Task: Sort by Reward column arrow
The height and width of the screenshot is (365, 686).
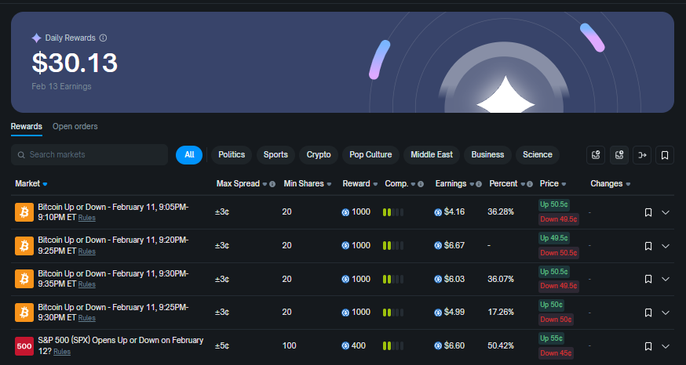Action: 375,184
